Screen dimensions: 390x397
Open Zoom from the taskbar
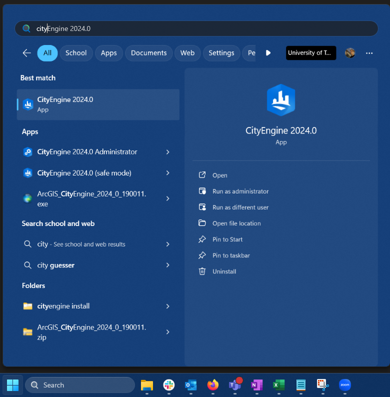(x=345, y=385)
